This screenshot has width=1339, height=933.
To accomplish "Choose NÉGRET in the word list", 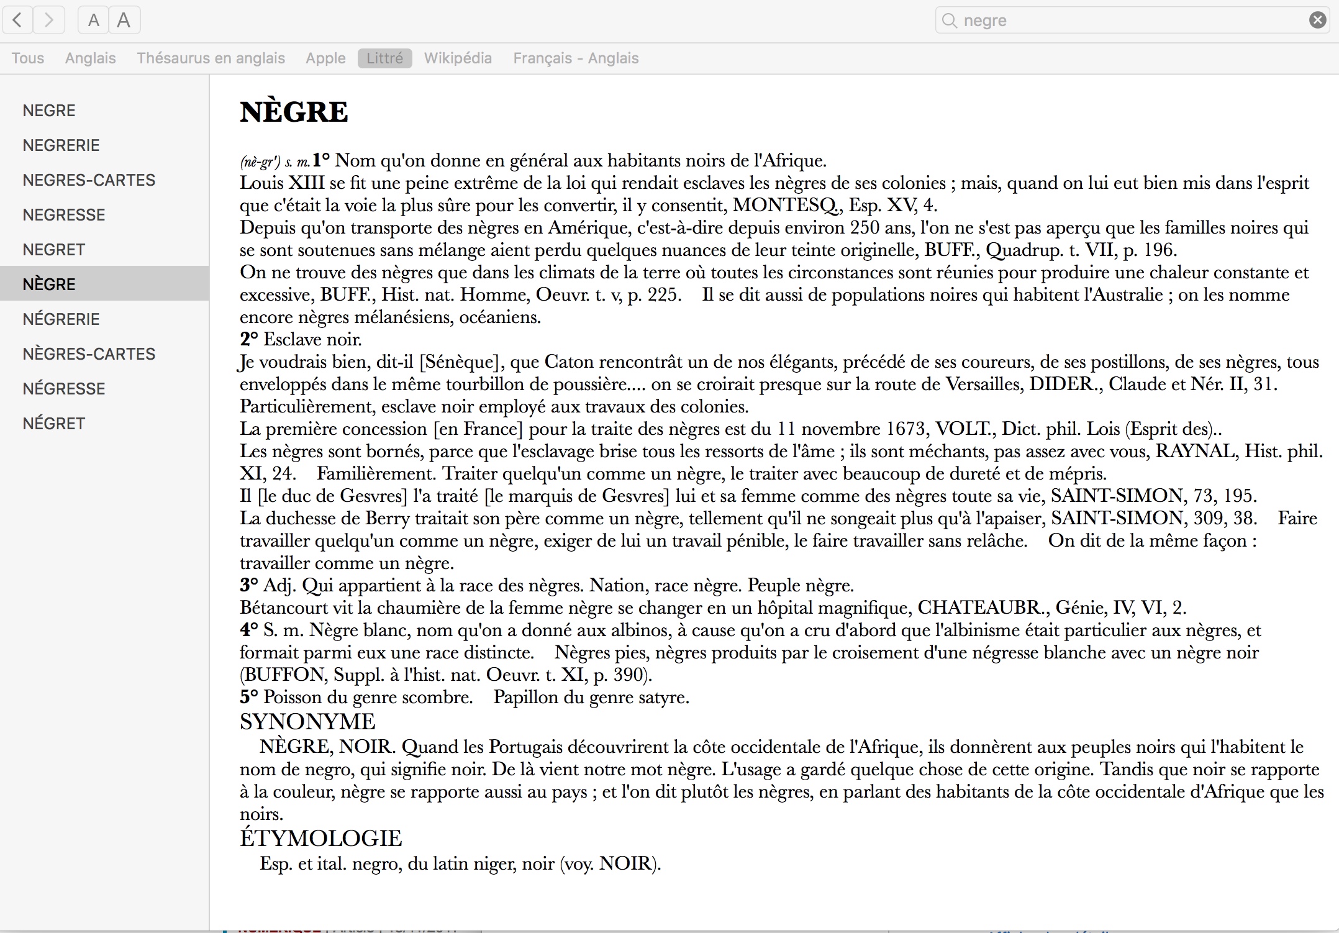I will (53, 424).
